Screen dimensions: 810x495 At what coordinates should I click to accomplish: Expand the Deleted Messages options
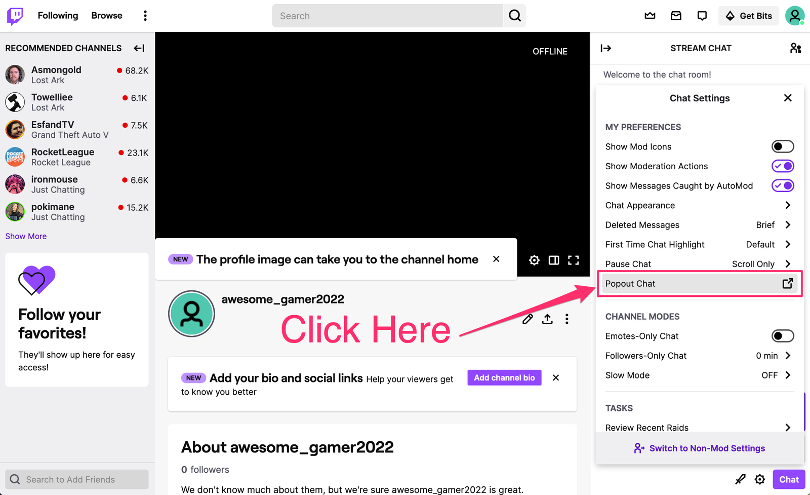pyautogui.click(x=788, y=224)
